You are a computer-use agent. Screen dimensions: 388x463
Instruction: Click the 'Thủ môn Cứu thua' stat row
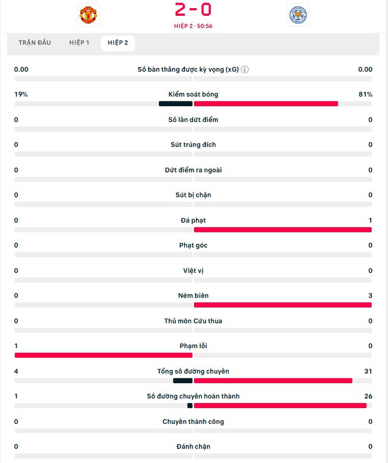click(x=193, y=321)
